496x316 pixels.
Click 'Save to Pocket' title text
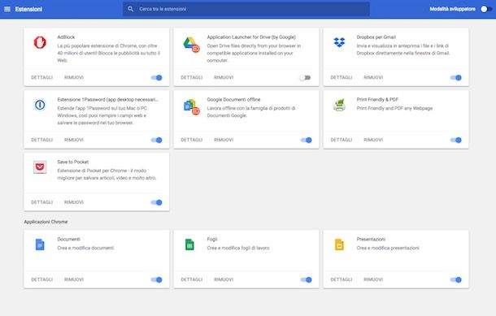(72, 162)
